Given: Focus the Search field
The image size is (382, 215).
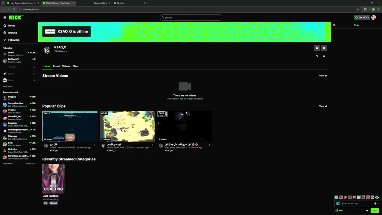Looking at the screenshot, I should click(191, 18).
